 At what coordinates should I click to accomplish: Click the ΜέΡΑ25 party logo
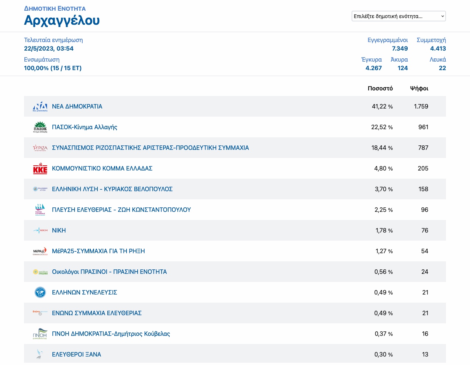pyautogui.click(x=40, y=251)
